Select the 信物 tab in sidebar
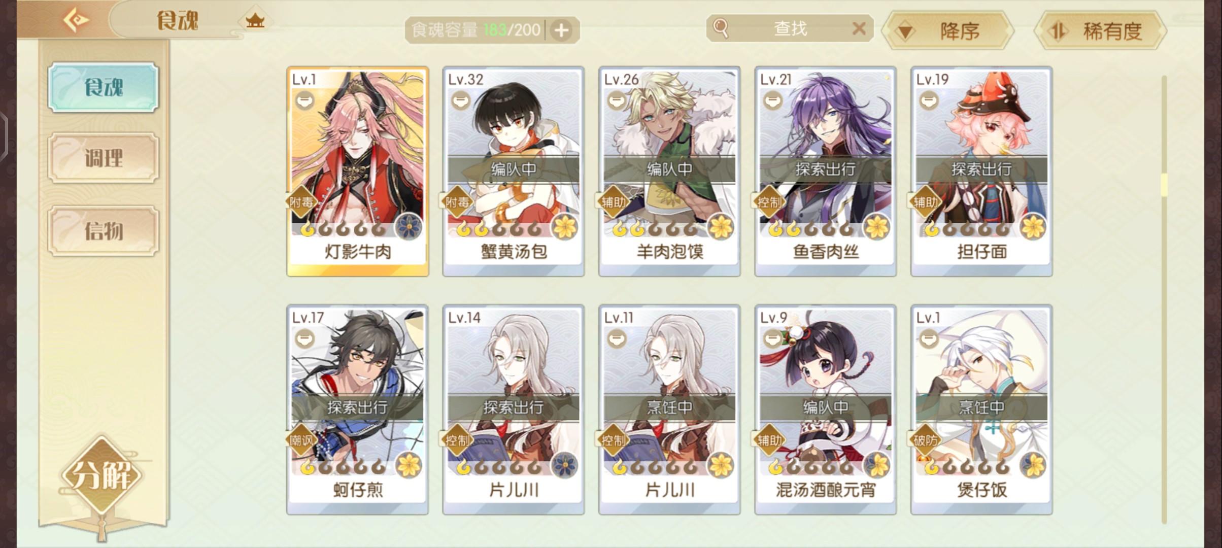Image resolution: width=1222 pixels, height=548 pixels. pyautogui.click(x=104, y=231)
